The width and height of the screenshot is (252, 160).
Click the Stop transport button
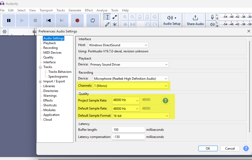(35, 20)
